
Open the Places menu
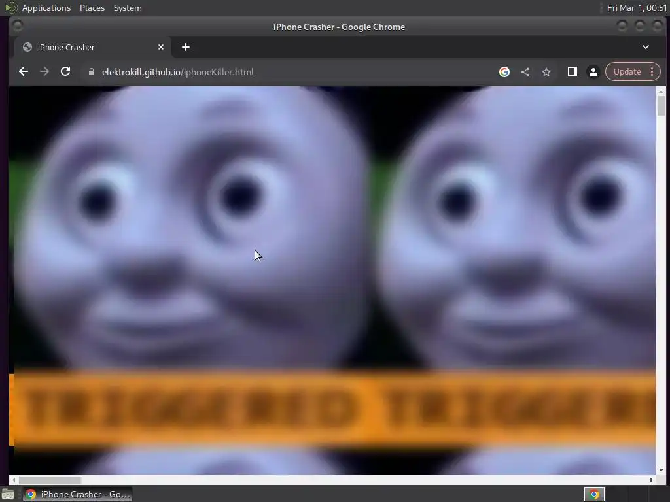click(x=92, y=8)
